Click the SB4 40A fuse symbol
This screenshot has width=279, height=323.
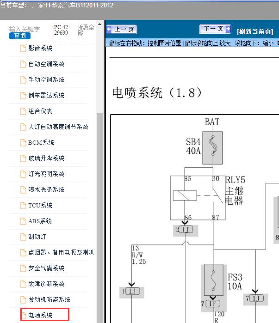click(x=212, y=148)
